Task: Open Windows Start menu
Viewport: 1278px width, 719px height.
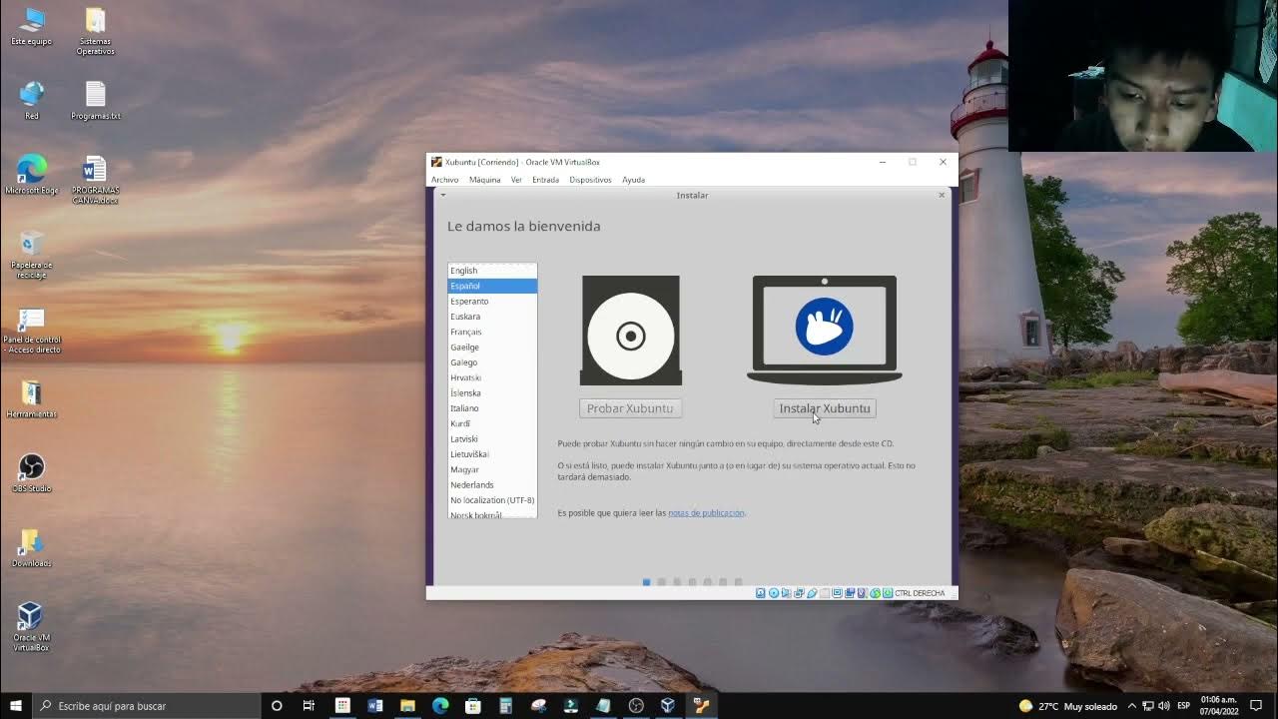Action: pyautogui.click(x=16, y=706)
